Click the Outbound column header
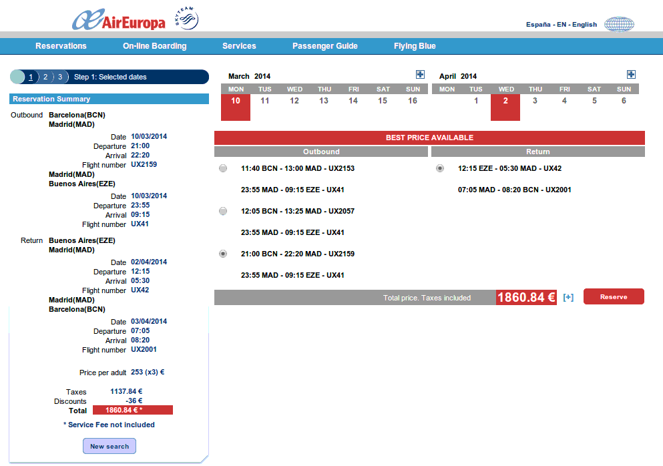Image resolution: width=663 pixels, height=466 pixels. pyautogui.click(x=321, y=152)
